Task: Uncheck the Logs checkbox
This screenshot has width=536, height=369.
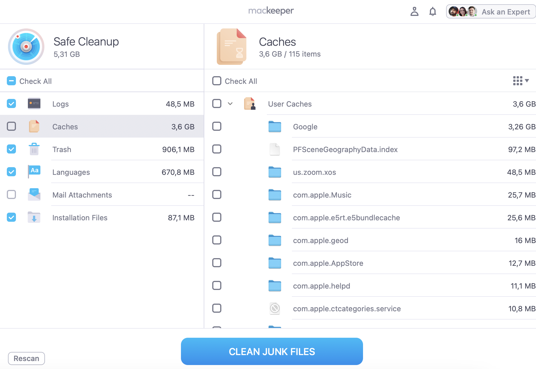Action: [11, 104]
